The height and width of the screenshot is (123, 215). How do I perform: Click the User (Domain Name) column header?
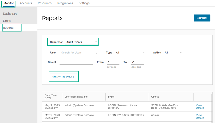click(x=76, y=97)
